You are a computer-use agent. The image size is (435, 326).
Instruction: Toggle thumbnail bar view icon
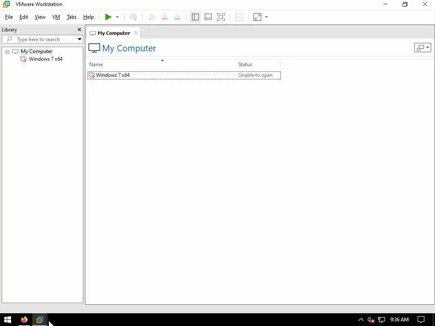(x=208, y=17)
